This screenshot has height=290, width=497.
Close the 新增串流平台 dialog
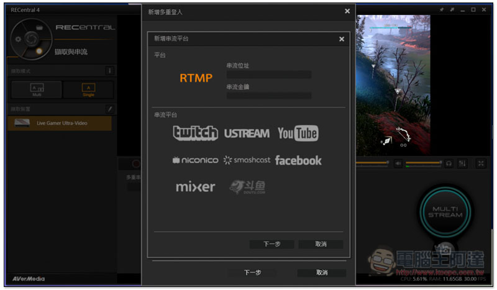[341, 39]
